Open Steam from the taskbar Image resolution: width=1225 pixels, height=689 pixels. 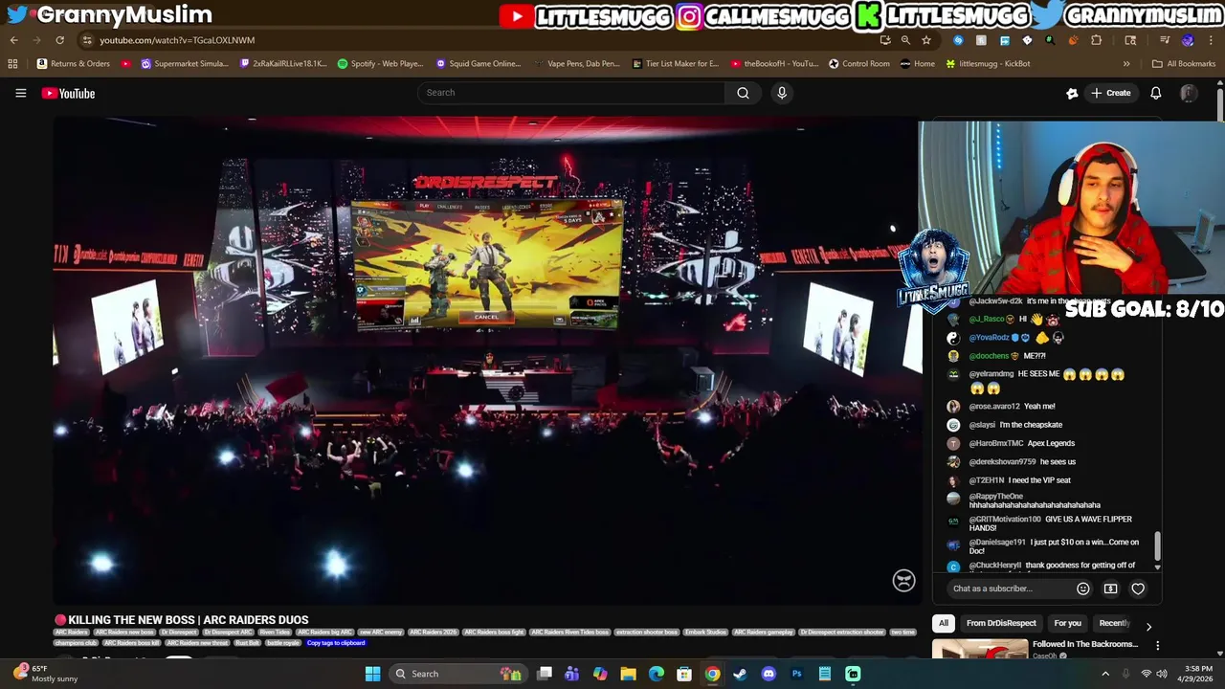740,674
